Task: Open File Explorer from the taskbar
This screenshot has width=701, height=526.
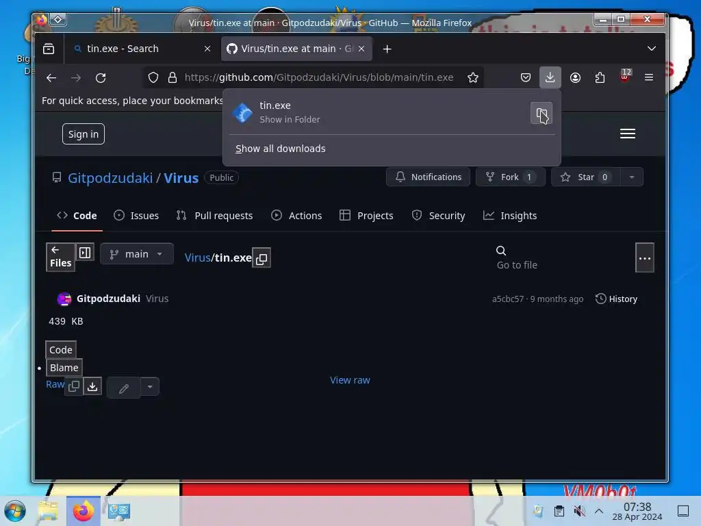Action: pos(48,511)
